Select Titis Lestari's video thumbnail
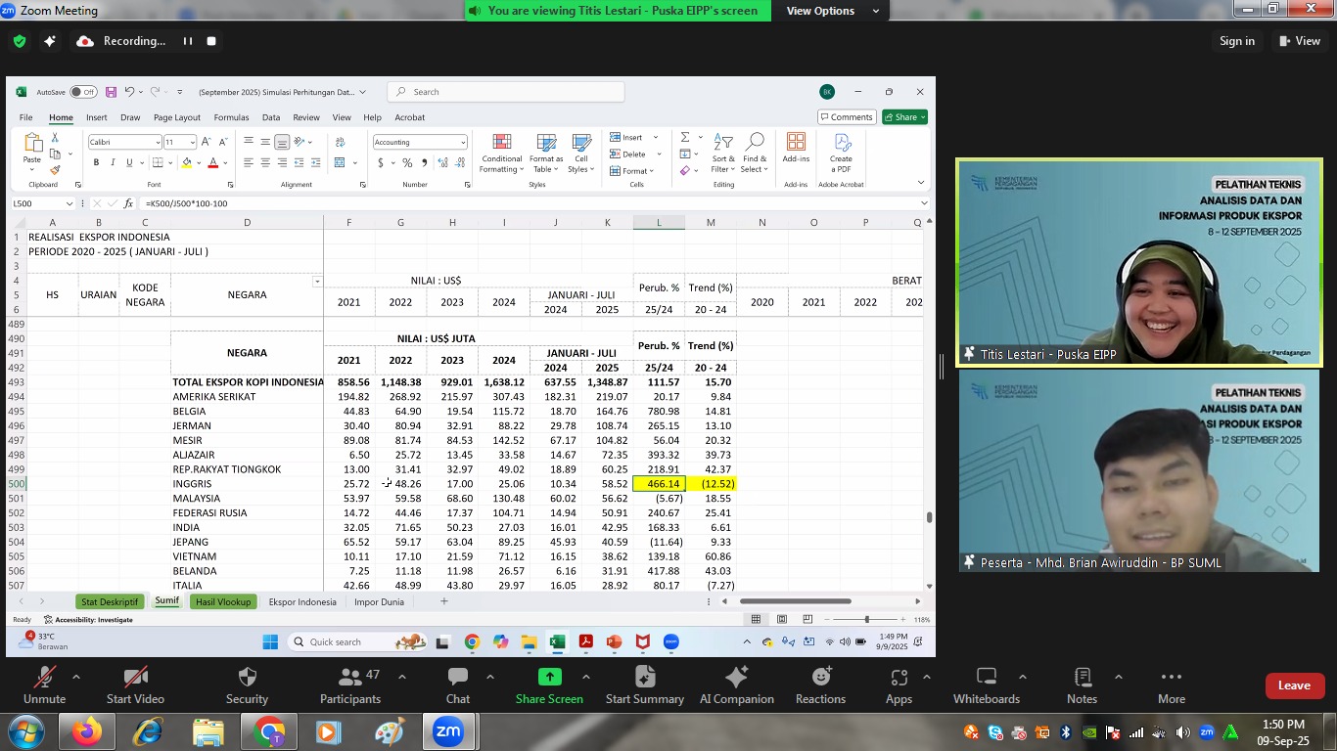This screenshot has width=1337, height=751. [x=1139, y=263]
